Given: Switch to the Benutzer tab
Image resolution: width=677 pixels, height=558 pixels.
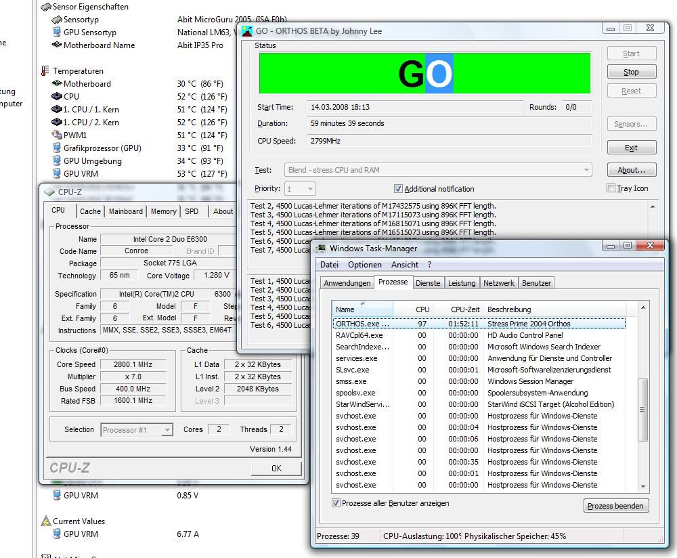Looking at the screenshot, I should point(536,283).
